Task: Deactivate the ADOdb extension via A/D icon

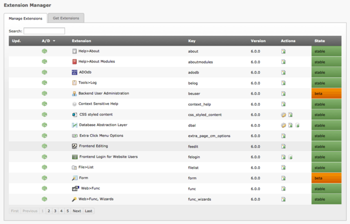Action: pyautogui.click(x=44, y=72)
